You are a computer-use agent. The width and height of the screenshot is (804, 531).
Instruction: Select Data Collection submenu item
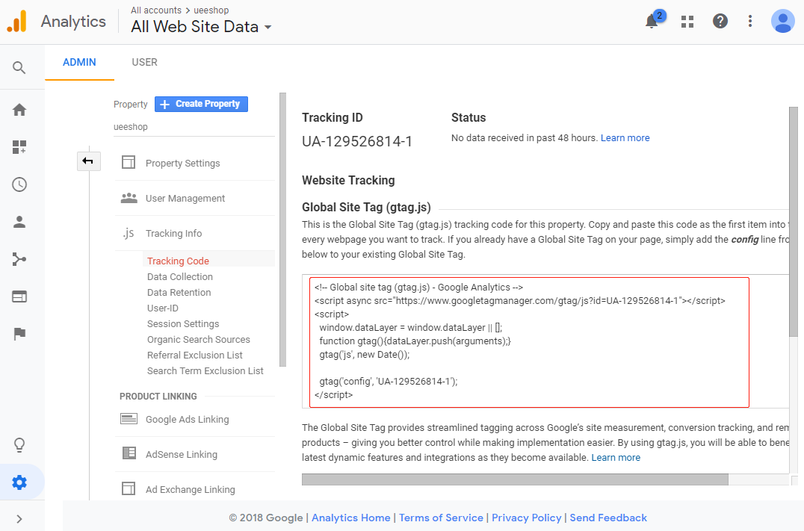click(180, 277)
